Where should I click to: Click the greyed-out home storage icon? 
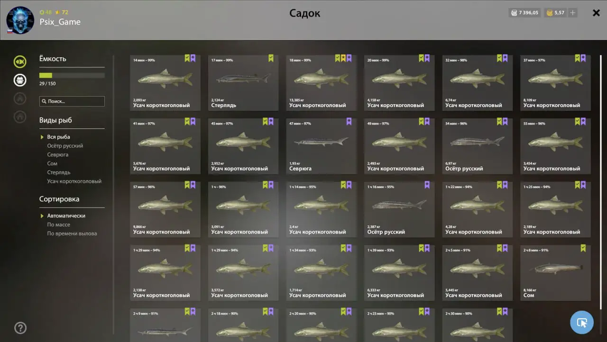tap(20, 117)
